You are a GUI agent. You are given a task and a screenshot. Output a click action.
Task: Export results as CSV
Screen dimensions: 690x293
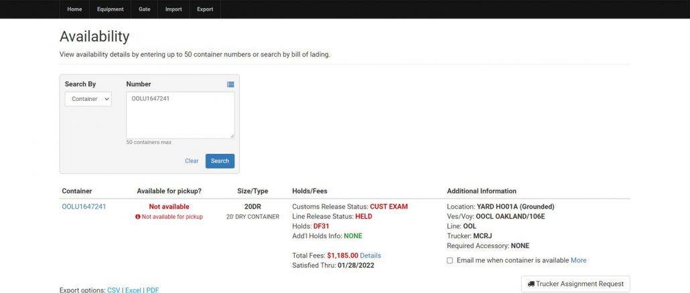[113, 290]
